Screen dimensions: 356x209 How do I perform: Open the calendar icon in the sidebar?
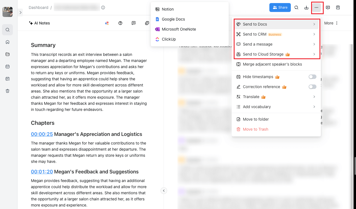tap(8, 66)
